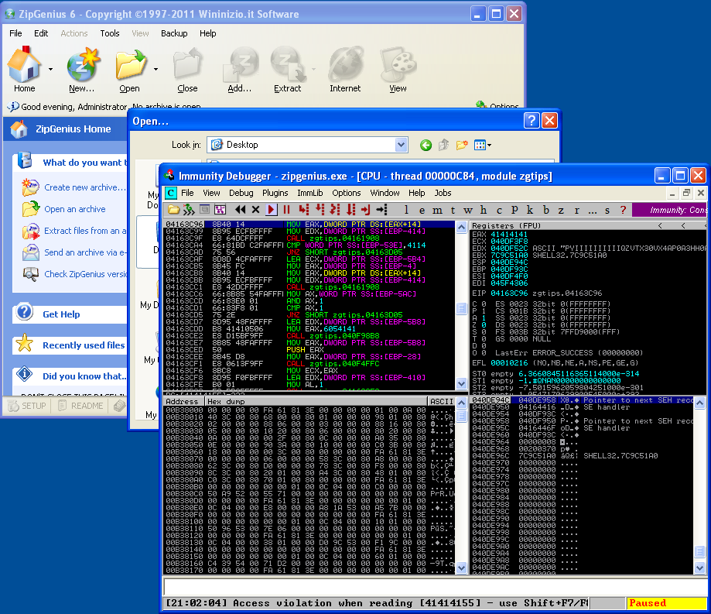Click the ZipGenius Home toolbar icon
The height and width of the screenshot is (614, 711).
[24, 70]
